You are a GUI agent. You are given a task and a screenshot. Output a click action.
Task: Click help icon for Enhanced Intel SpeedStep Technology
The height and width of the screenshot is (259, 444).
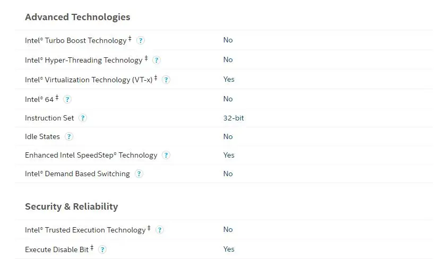click(166, 156)
